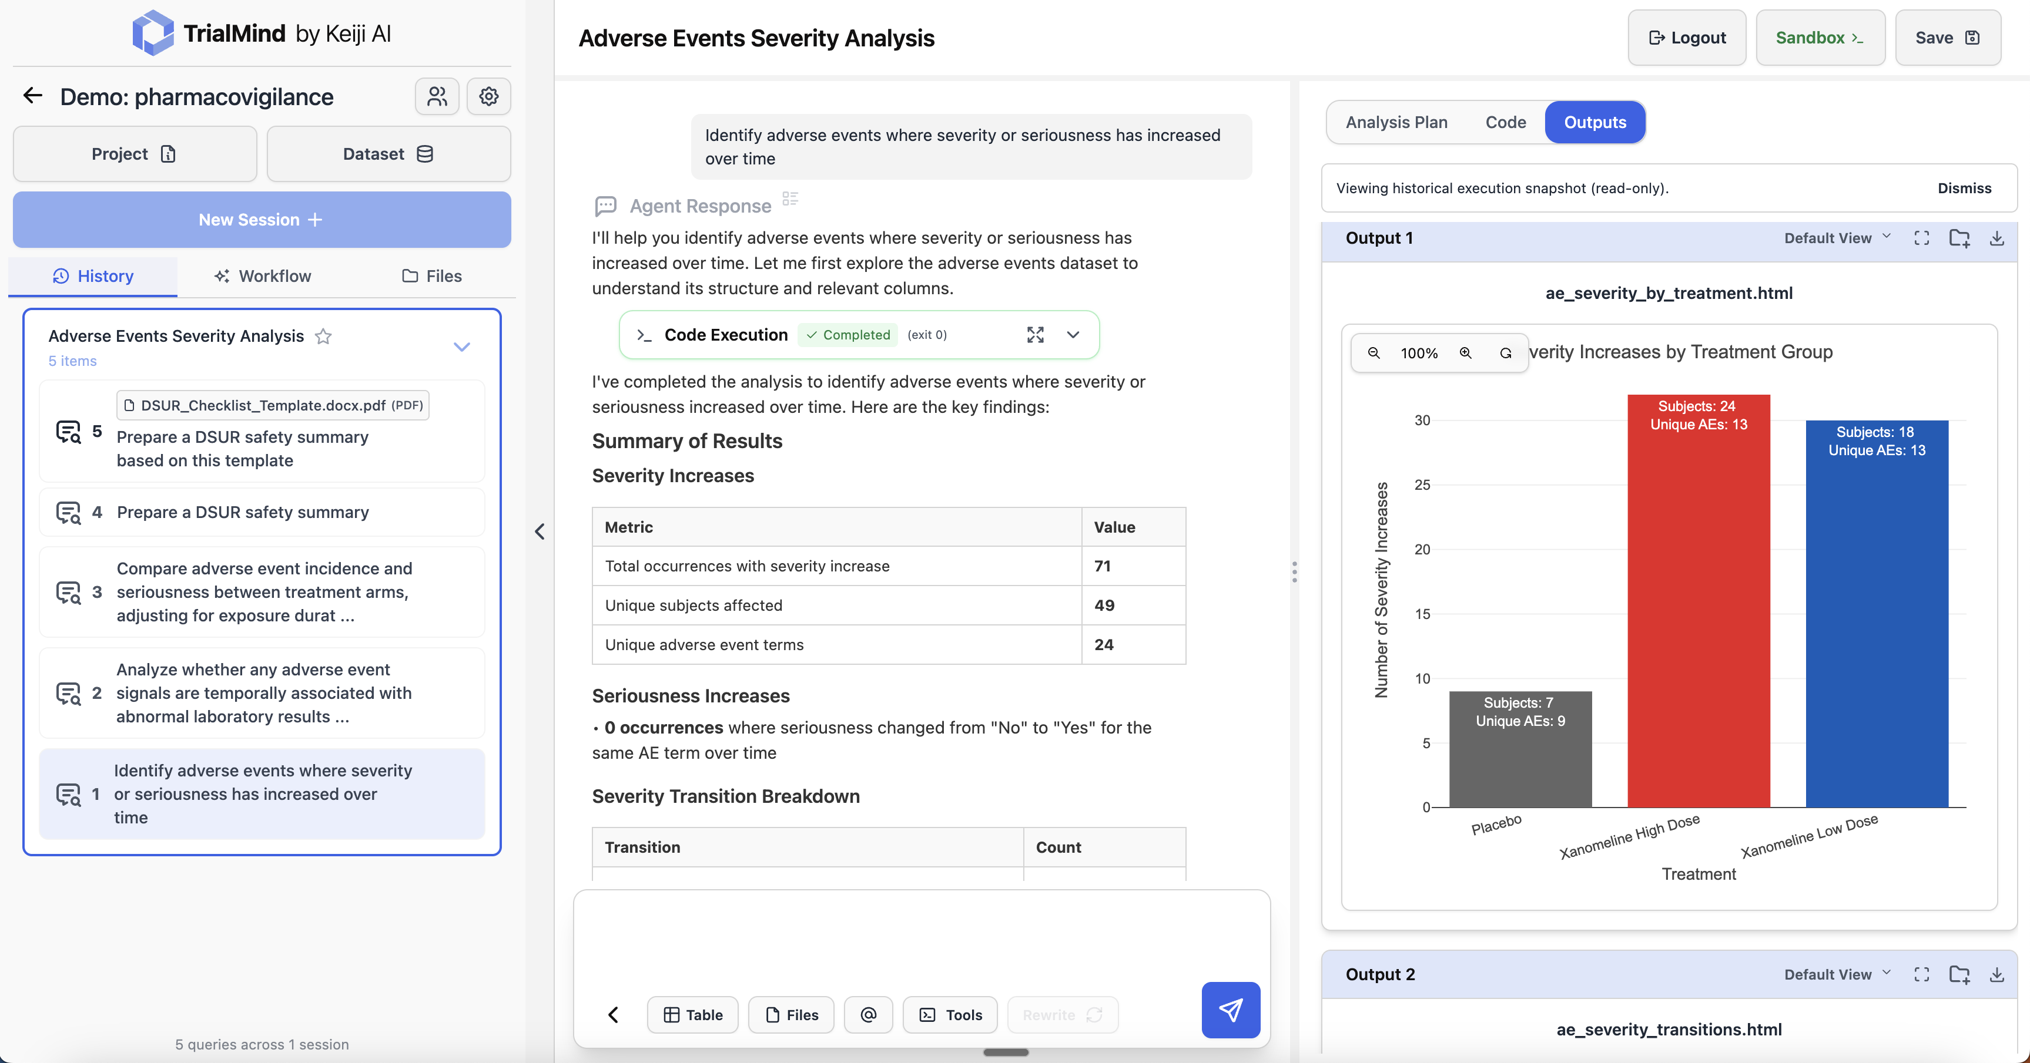This screenshot has height=1063, width=2030.
Task: Expand Output 1 to fullscreen
Action: (x=1922, y=238)
